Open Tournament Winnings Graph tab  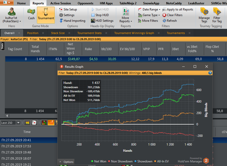134,33
